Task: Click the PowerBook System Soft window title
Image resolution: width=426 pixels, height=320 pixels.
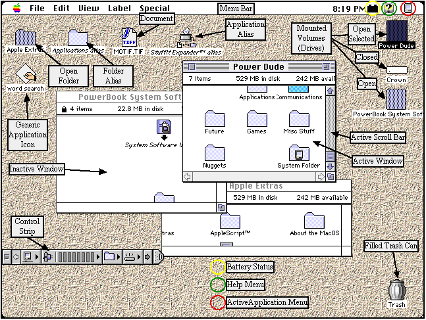Action: point(130,97)
